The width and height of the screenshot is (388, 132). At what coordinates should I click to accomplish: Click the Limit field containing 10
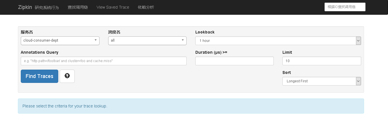322,61
